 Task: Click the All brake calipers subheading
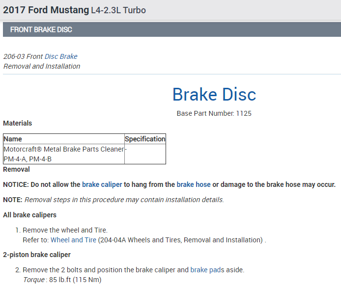click(29, 215)
